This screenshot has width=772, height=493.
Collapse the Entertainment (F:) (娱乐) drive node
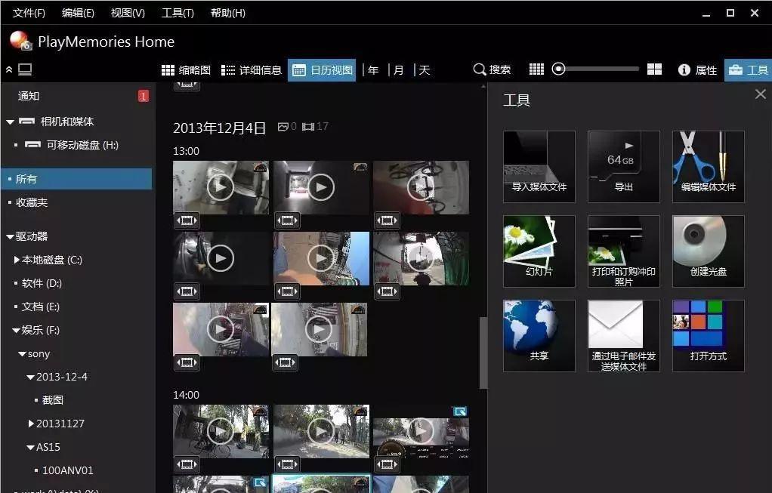(17, 330)
